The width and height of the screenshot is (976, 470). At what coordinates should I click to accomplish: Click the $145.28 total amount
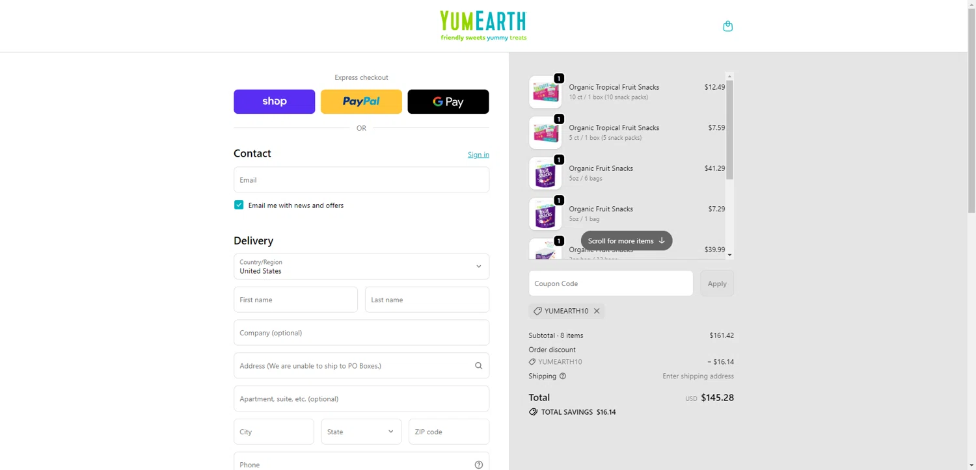click(717, 397)
